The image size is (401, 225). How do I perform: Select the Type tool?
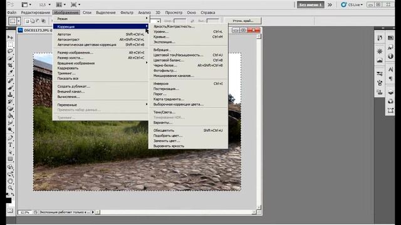10,145
